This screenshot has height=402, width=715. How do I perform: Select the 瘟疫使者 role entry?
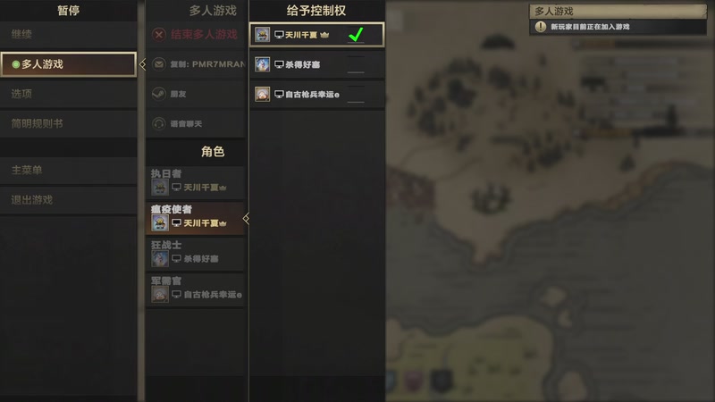pyautogui.click(x=196, y=218)
